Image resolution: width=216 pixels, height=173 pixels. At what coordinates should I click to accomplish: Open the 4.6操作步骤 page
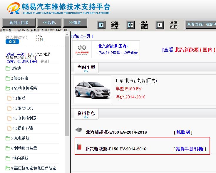pos(23,128)
